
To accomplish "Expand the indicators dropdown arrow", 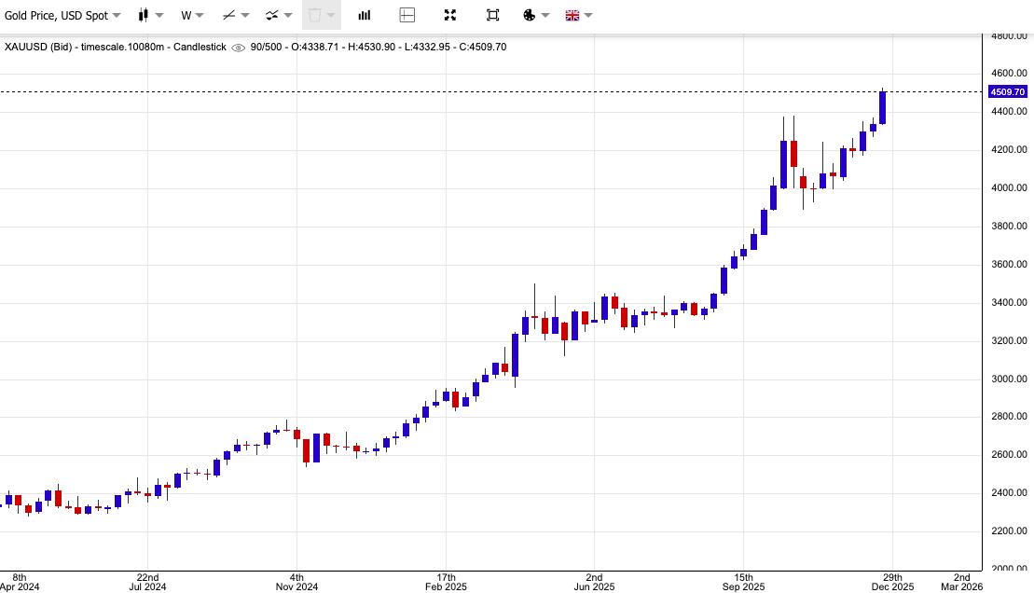I will pyautogui.click(x=288, y=15).
